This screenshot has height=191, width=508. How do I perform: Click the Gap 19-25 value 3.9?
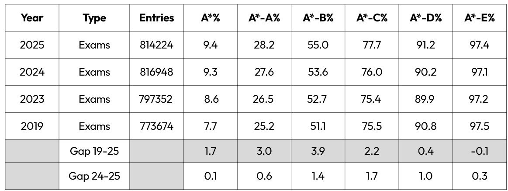(x=318, y=152)
